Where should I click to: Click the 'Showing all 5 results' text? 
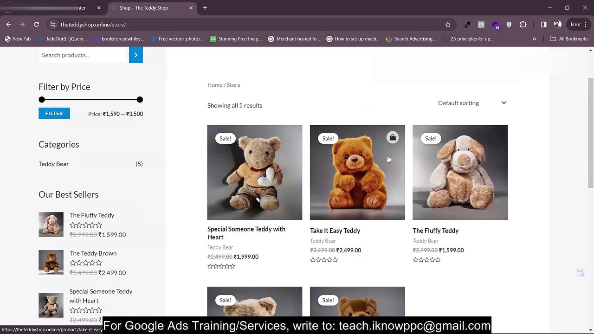pos(235,105)
